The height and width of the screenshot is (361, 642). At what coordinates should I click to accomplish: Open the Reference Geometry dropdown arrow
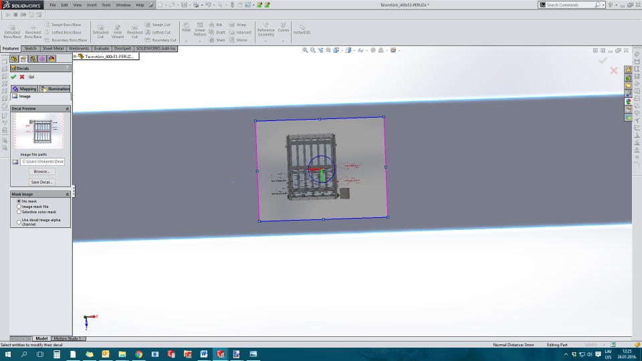point(265,41)
